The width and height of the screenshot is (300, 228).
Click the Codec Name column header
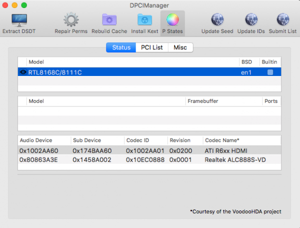[x=222, y=140]
